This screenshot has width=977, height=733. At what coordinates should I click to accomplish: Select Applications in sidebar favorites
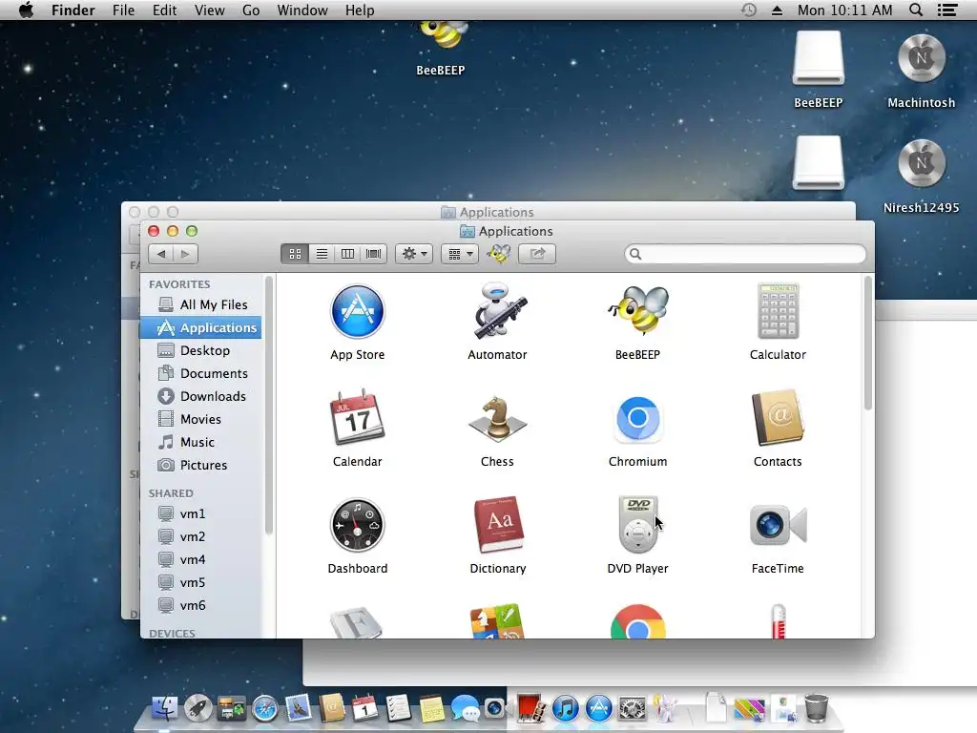201,327
